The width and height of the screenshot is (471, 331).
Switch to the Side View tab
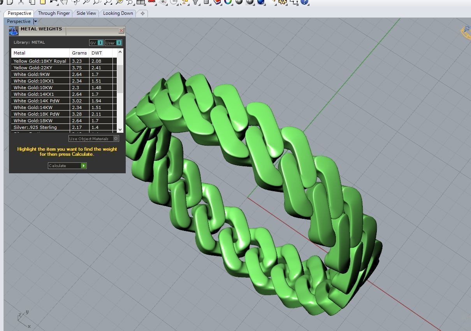click(86, 13)
